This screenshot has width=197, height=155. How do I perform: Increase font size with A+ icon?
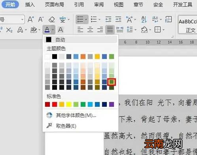tap(31, 19)
